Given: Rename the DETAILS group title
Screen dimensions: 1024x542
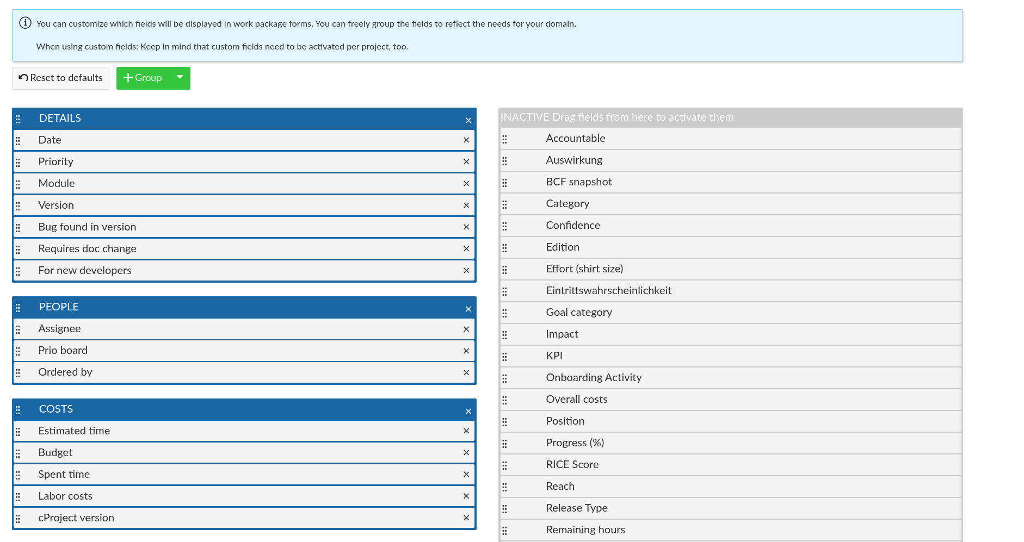Looking at the screenshot, I should click(x=60, y=119).
